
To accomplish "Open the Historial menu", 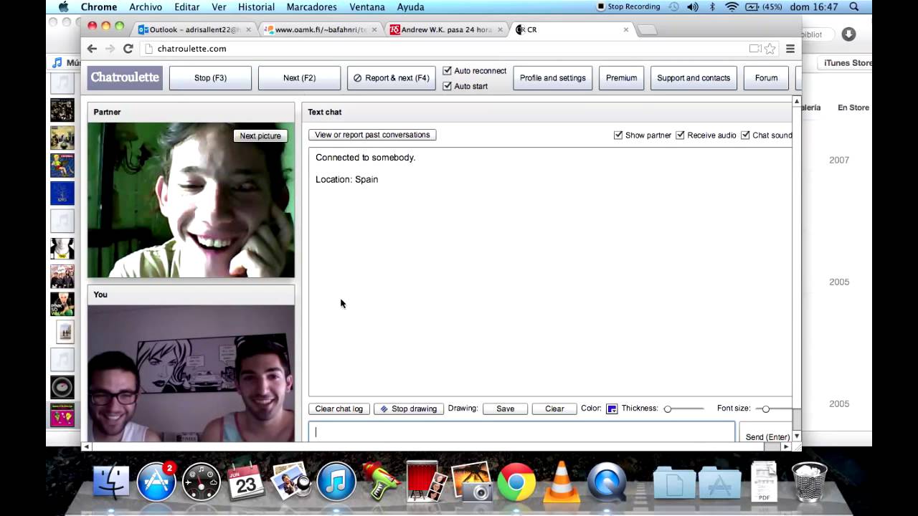I will (x=256, y=7).
